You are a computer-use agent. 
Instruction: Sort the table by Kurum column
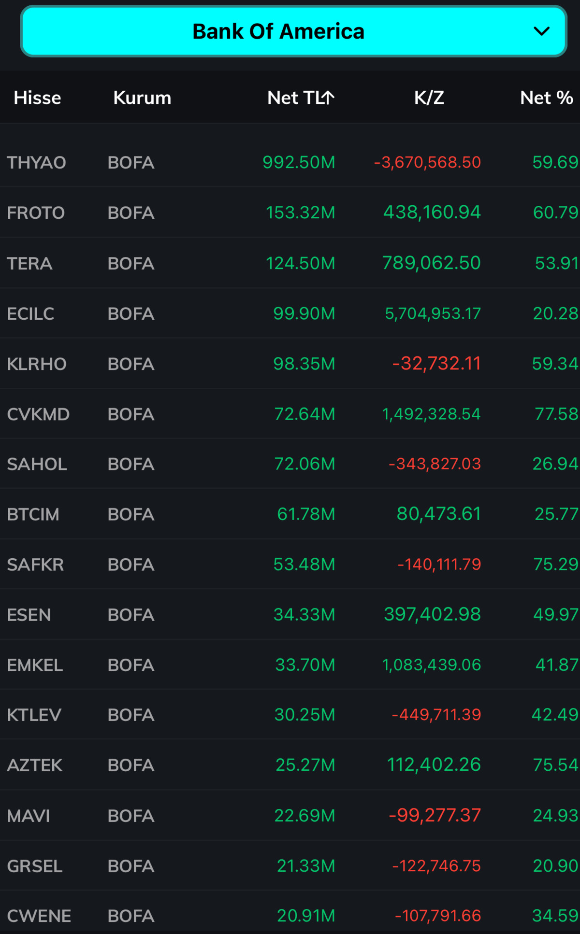click(142, 98)
